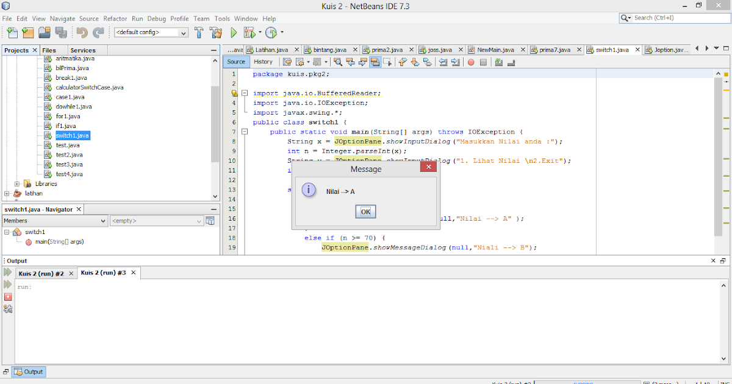Stop the running process in Output
Screen dimensions: 732x384
click(8, 297)
